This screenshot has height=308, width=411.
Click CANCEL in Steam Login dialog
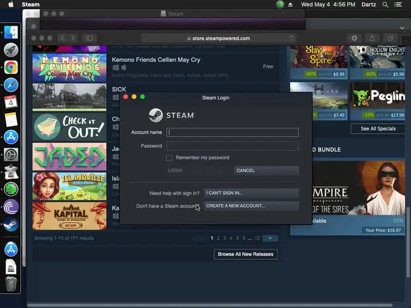(267, 170)
